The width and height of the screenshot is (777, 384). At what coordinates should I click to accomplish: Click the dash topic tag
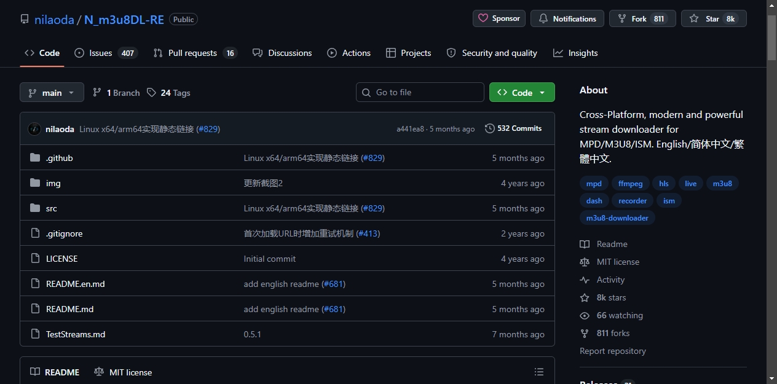[x=594, y=201]
